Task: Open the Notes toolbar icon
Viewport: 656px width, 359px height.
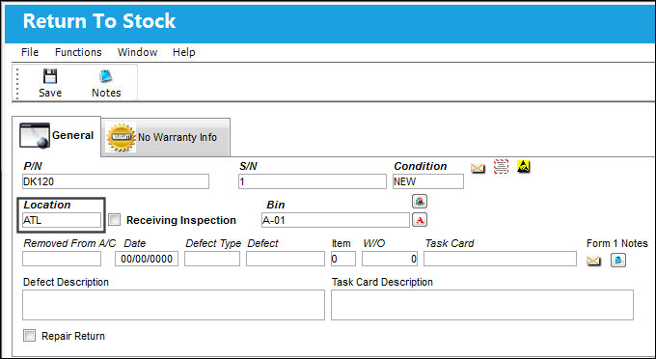Action: point(106,76)
